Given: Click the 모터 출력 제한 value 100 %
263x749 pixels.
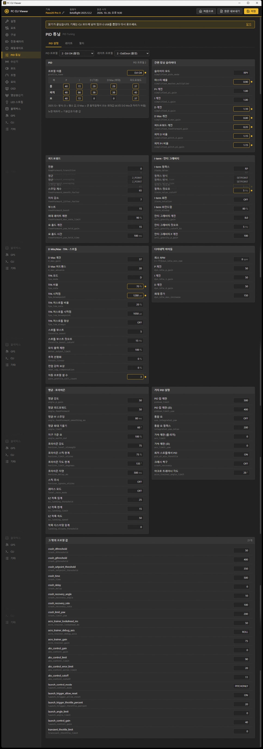Looking at the screenshot, I should [x=135, y=350].
